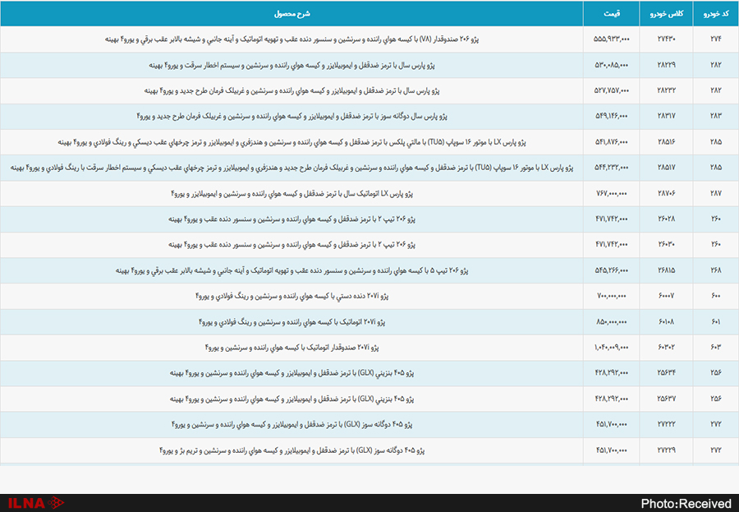This screenshot has width=739, height=512.
Task: Click class code ۲۶۸۱۵
Action: pyautogui.click(x=667, y=270)
